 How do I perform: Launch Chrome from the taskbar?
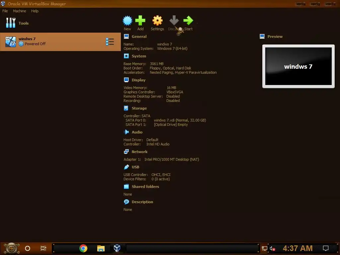[x=83, y=248]
